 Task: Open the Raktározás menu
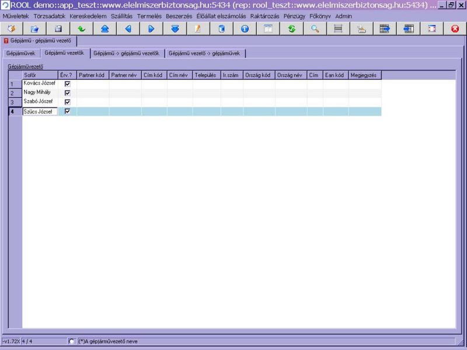coord(266,16)
